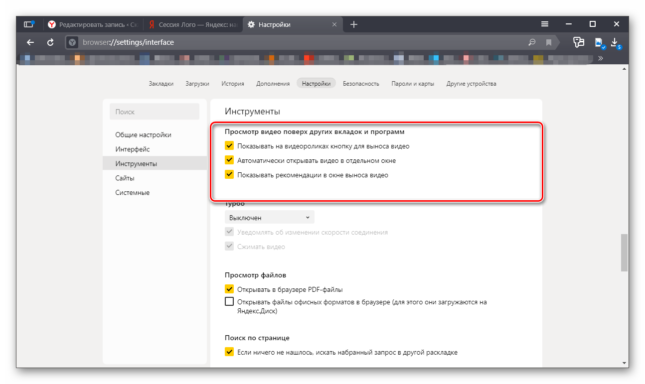The width and height of the screenshot is (645, 384).
Task: Toggle искать набранный запрос в другой раскладке
Action: (x=229, y=352)
